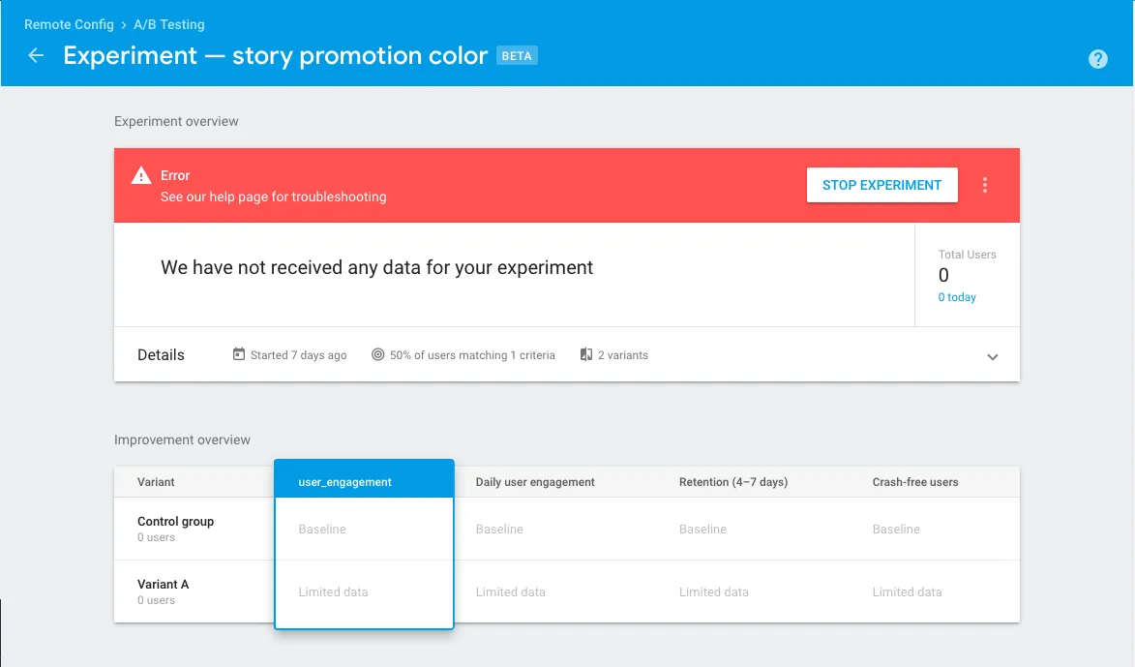Click the BETA badge in the title

517,56
